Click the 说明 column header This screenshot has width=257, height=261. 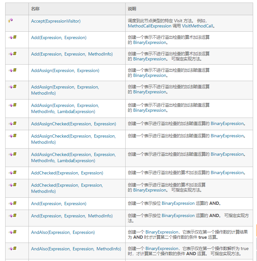click(x=132, y=9)
